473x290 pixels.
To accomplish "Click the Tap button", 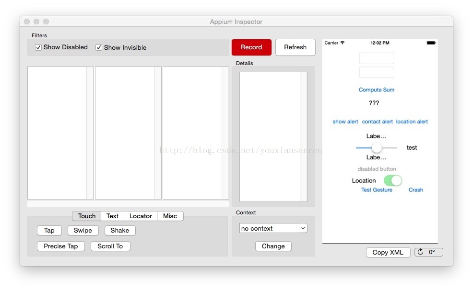I will [49, 231].
